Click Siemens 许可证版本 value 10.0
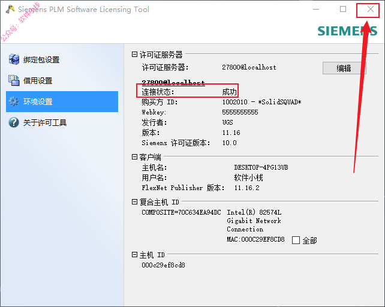The height and width of the screenshot is (307, 385). 229,143
